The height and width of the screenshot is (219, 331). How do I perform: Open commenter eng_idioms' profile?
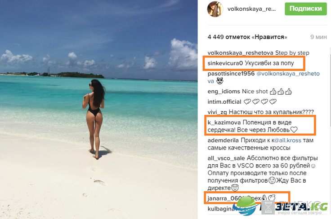point(224,92)
